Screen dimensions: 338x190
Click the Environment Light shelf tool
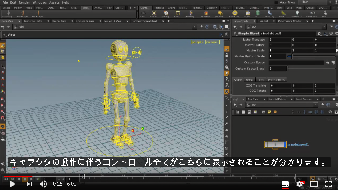235,14
